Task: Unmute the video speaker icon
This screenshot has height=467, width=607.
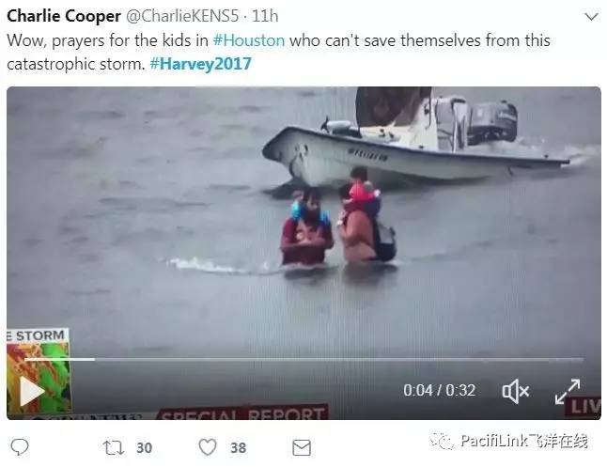Action: [x=515, y=391]
